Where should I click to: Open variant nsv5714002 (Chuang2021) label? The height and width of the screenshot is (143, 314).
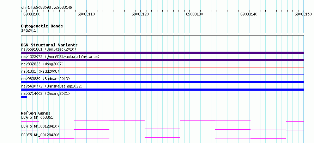click(x=46, y=93)
